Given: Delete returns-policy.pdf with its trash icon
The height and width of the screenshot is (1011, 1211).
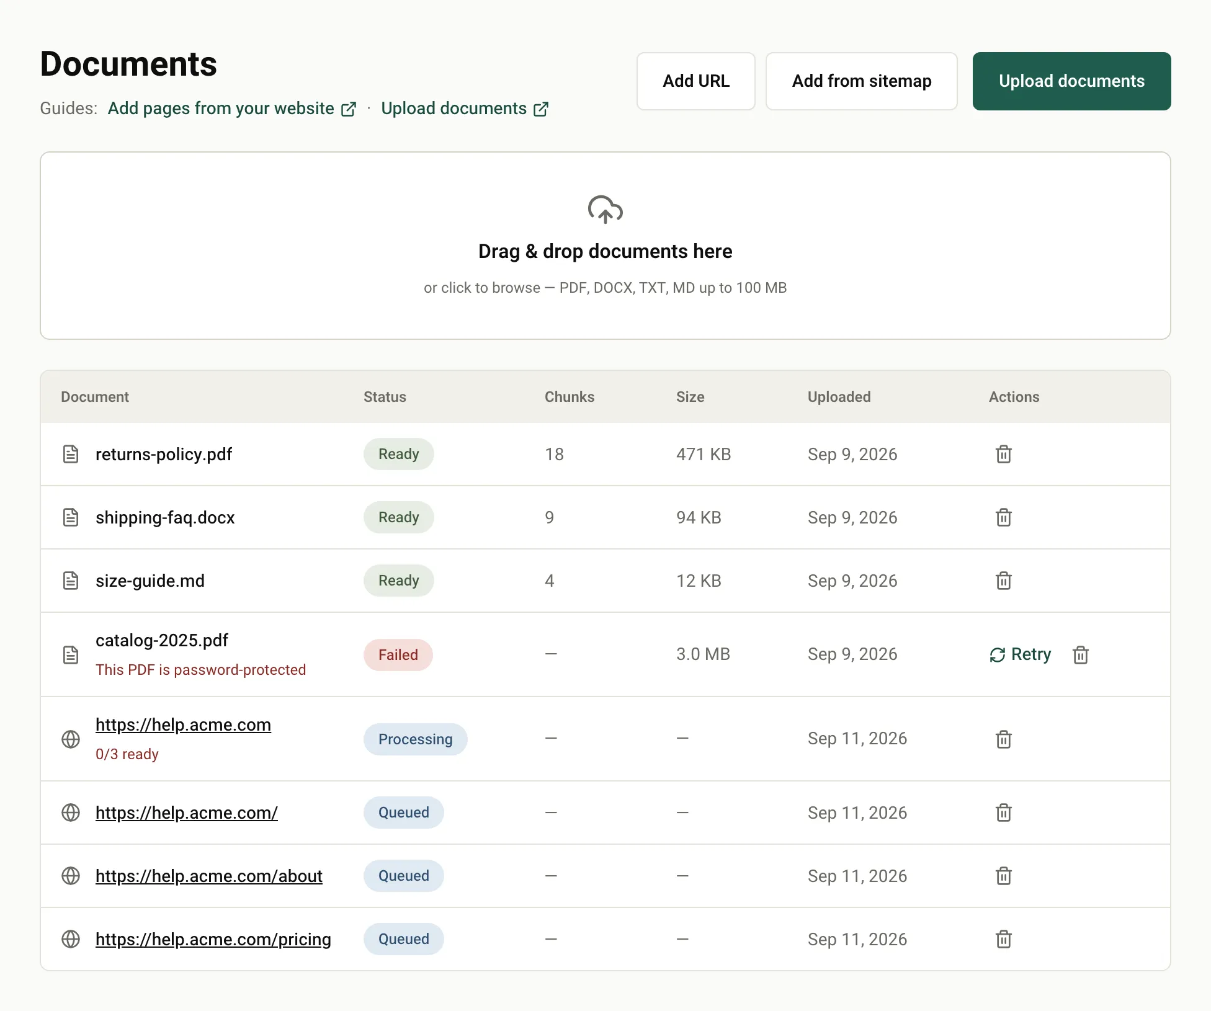Looking at the screenshot, I should 1003,454.
